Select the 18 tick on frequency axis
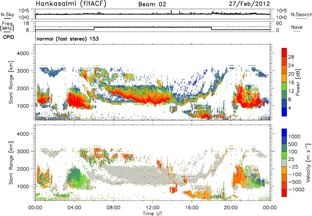 tap(26, 23)
